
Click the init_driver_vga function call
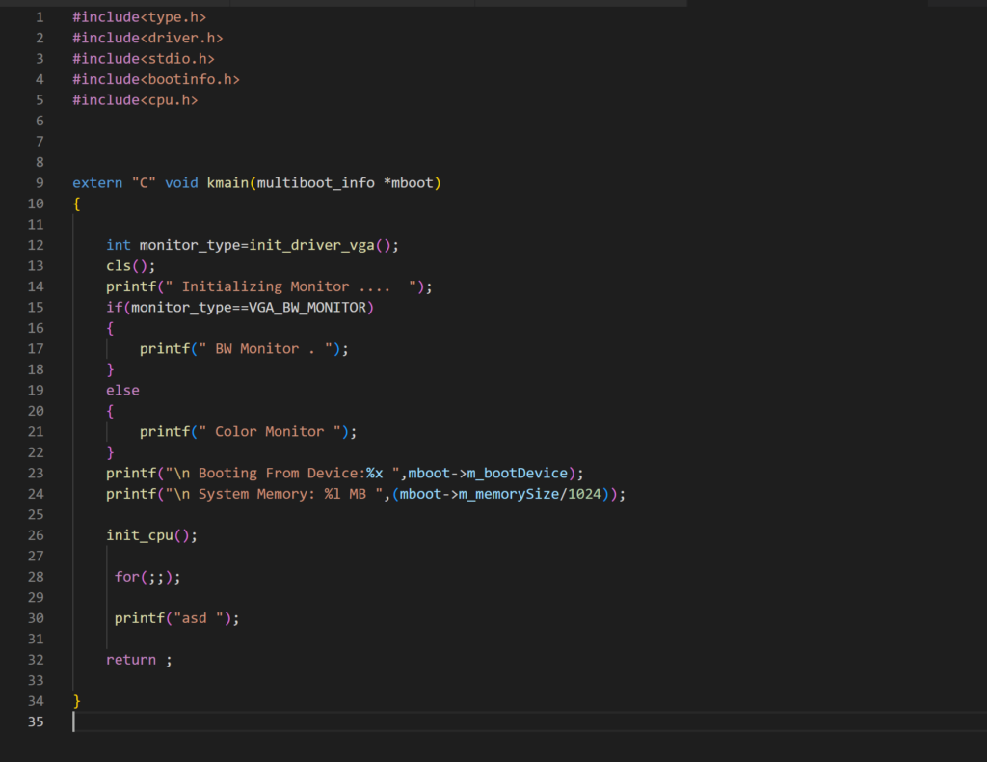311,245
